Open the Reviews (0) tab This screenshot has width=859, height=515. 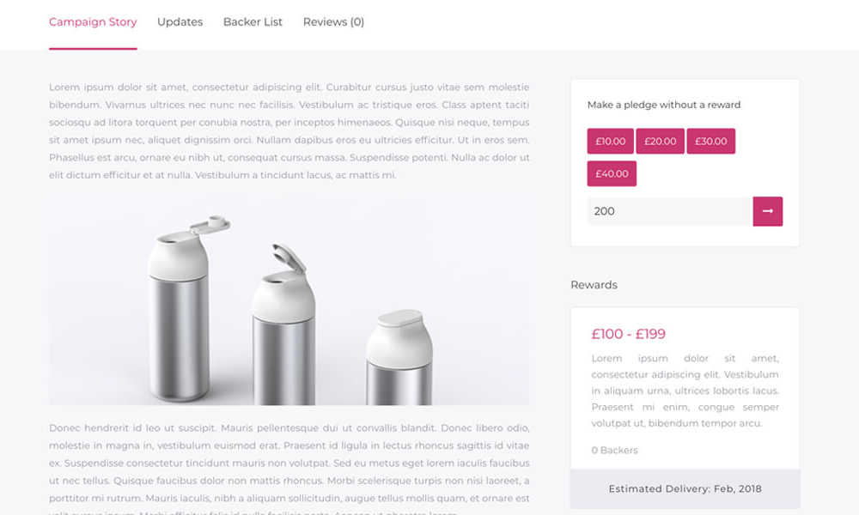coord(333,22)
